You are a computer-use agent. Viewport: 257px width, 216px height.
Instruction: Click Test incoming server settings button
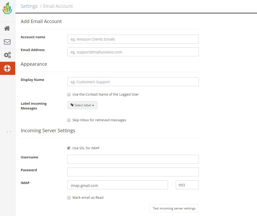pos(174,208)
